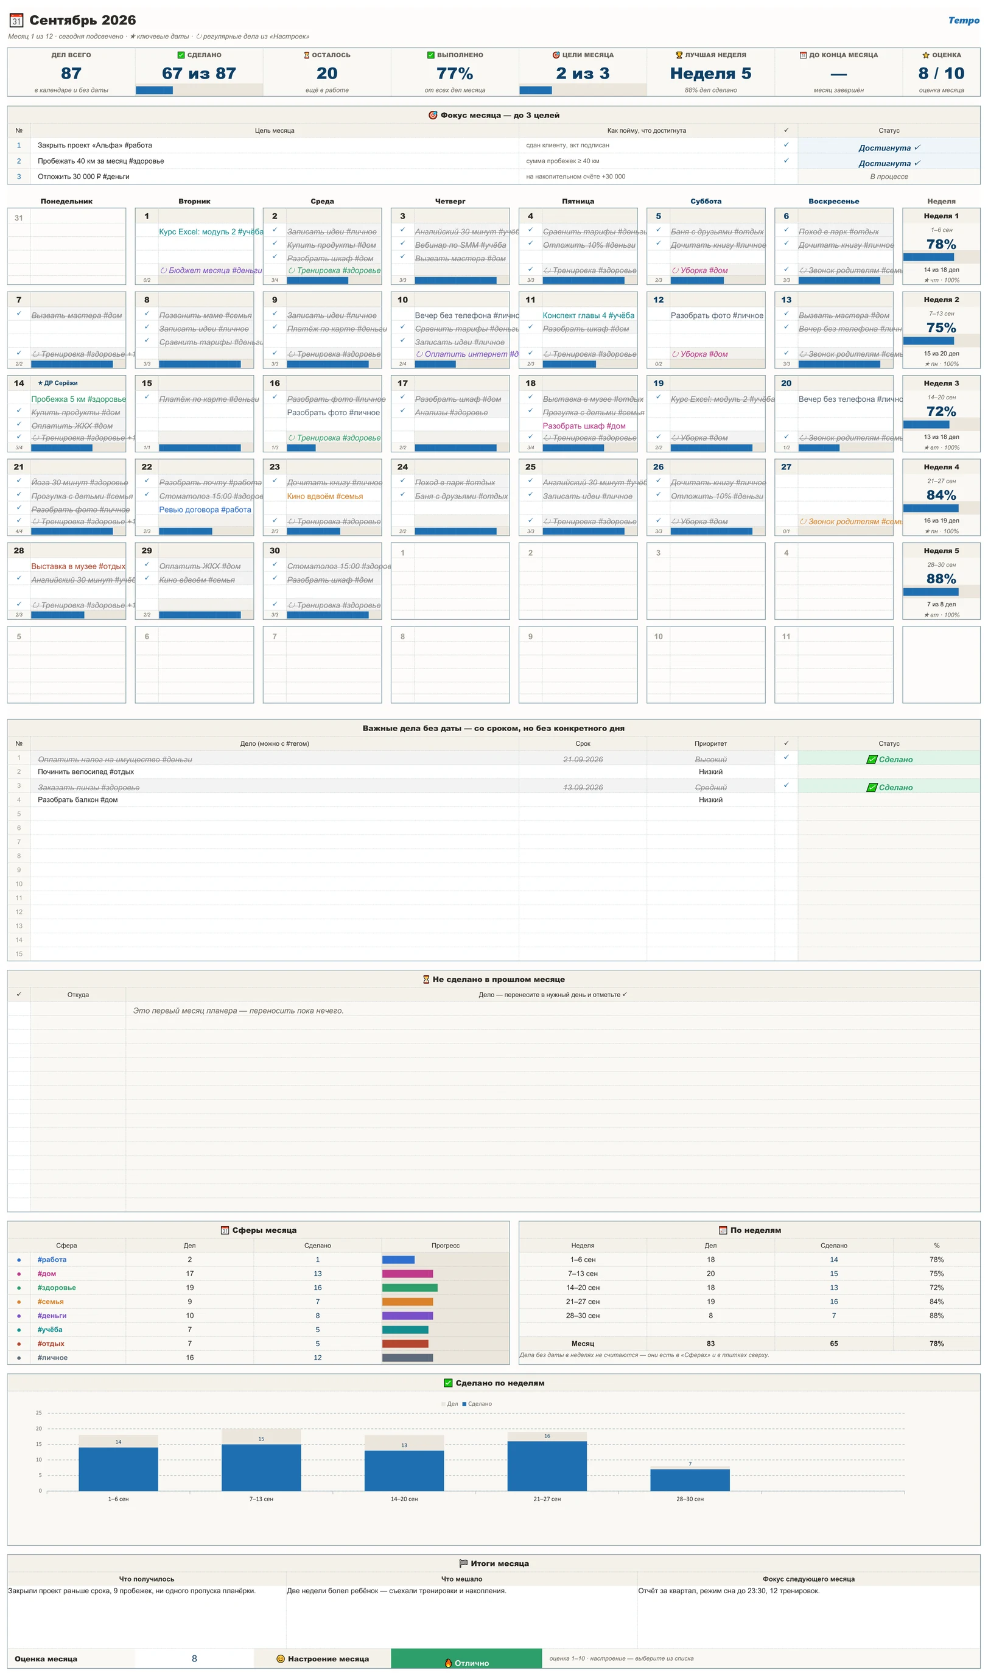Click the calendar icon in Сферы месяца header
Image resolution: width=988 pixels, height=1676 pixels.
tap(225, 1231)
